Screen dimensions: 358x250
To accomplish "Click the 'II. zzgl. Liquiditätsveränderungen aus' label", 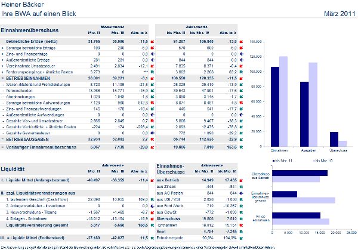I will 38,193.
